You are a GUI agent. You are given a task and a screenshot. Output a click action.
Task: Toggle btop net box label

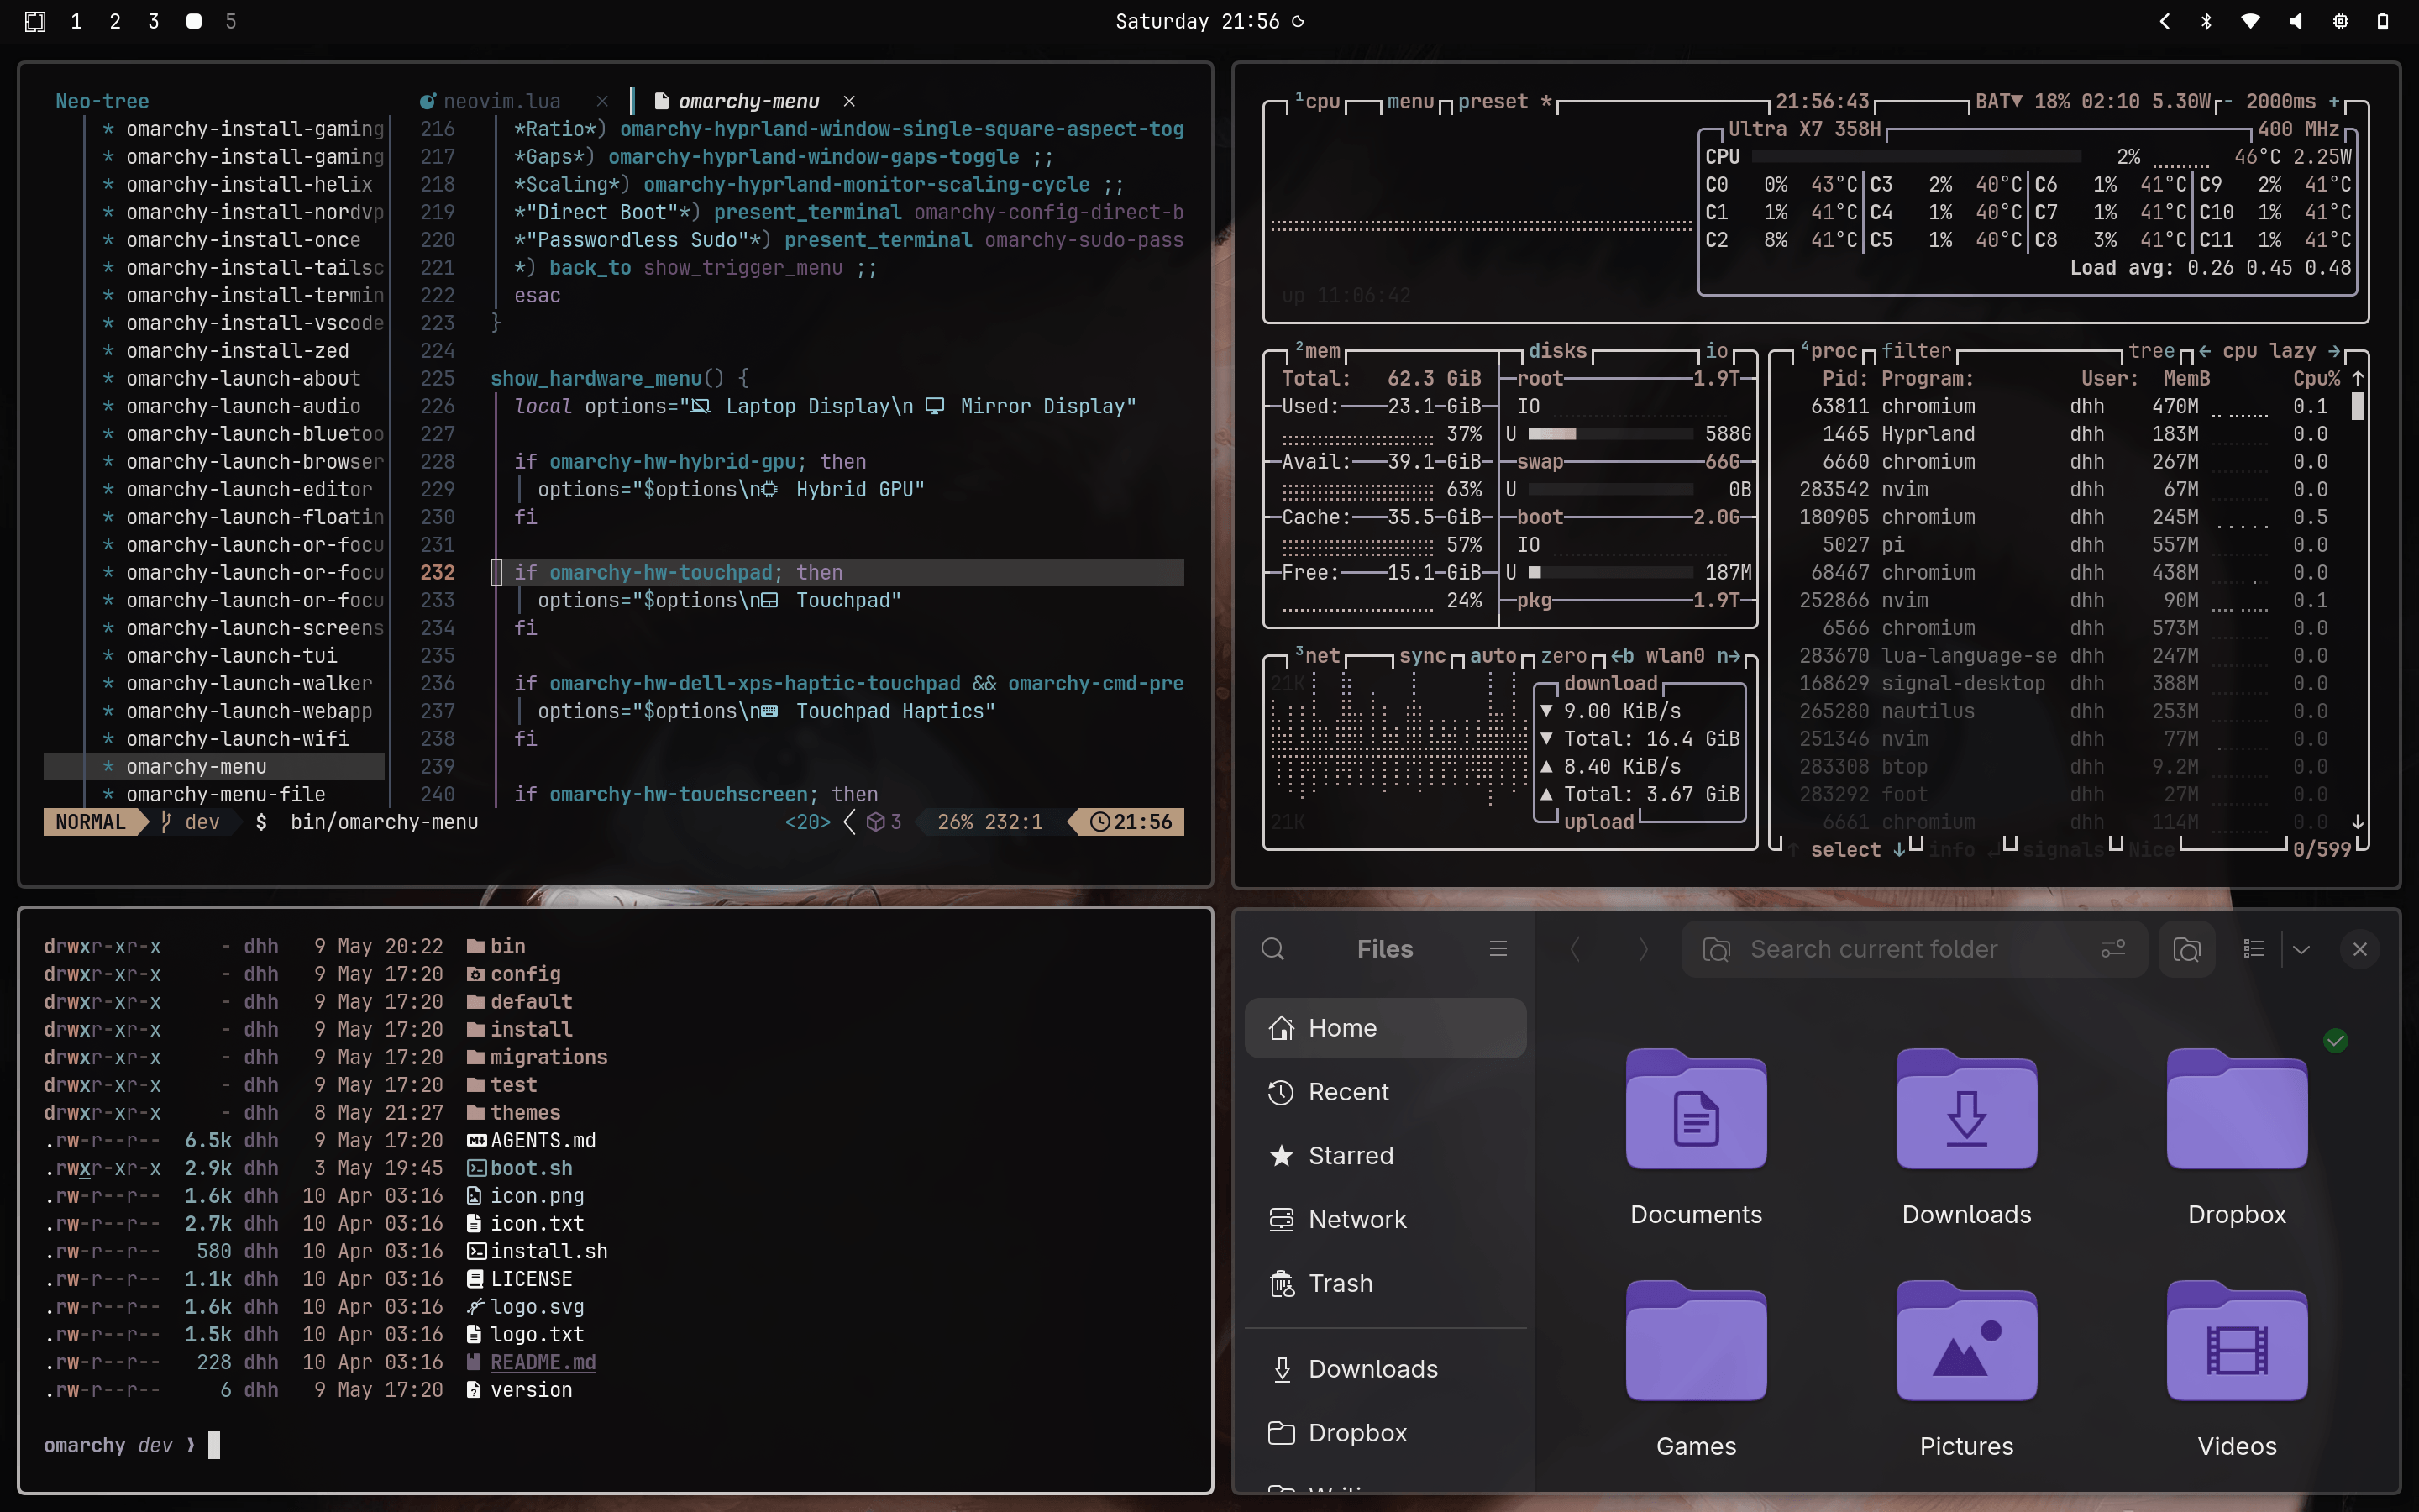pos(1318,655)
